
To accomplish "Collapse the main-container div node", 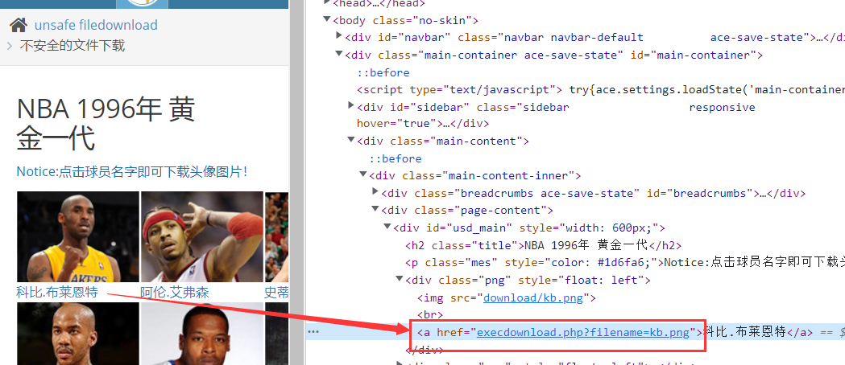I will (x=338, y=54).
